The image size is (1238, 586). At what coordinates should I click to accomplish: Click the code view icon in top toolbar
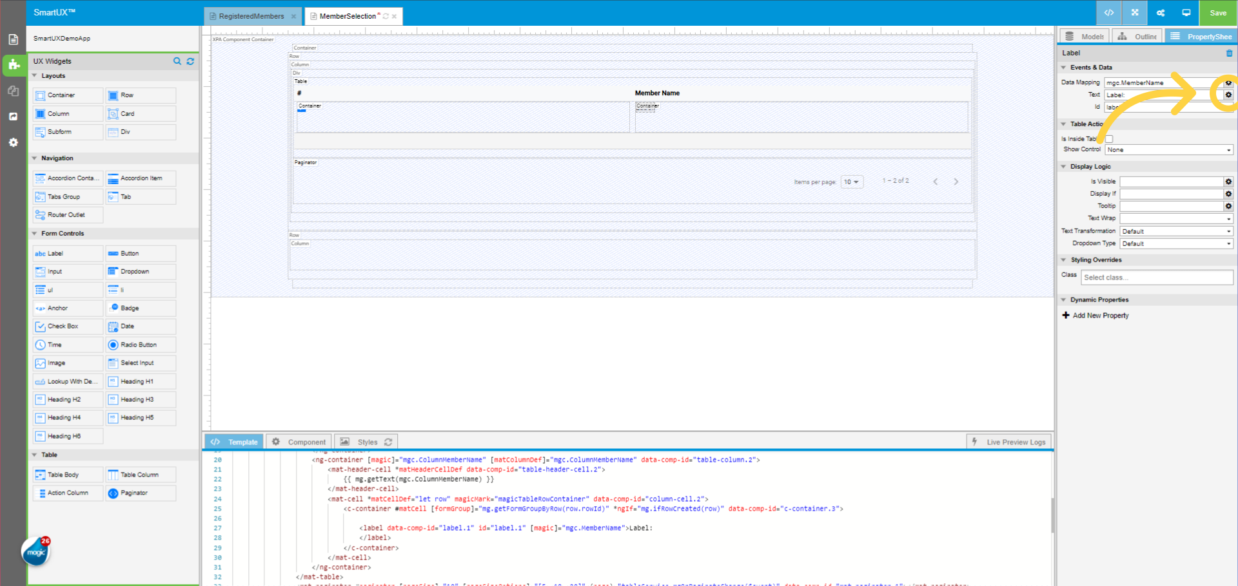pyautogui.click(x=1109, y=13)
